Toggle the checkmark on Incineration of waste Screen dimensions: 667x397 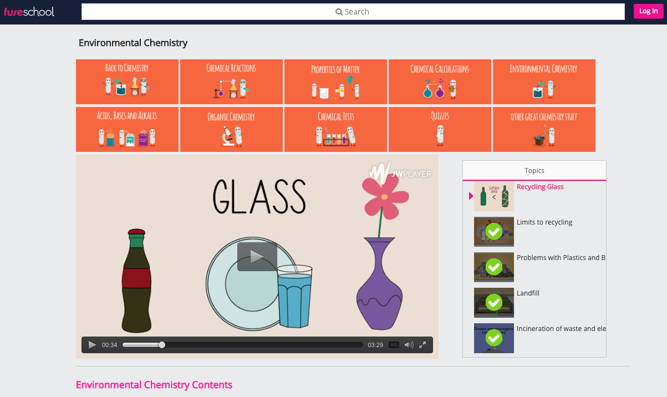coord(493,338)
